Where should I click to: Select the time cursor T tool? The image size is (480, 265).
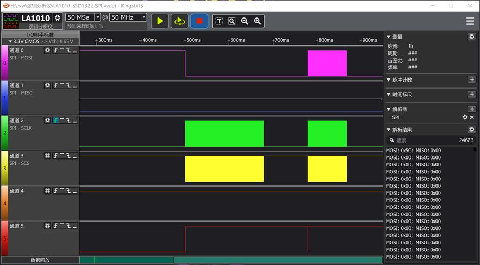[x=219, y=21]
